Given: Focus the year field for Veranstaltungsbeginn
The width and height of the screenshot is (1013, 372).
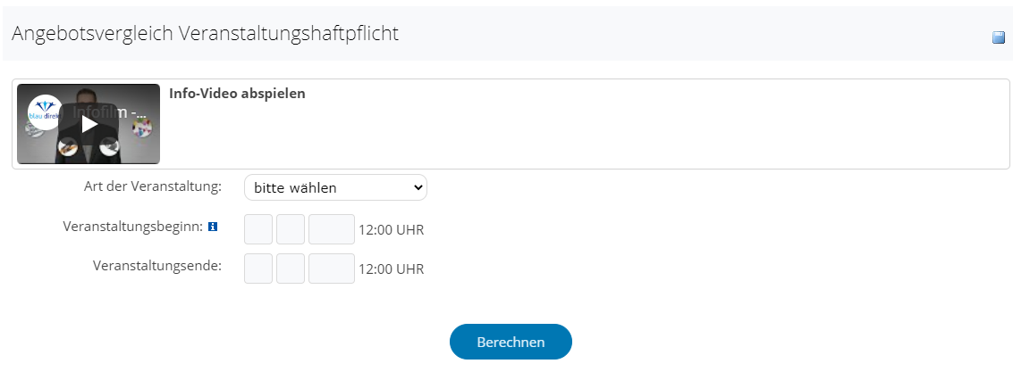Looking at the screenshot, I should click(332, 229).
